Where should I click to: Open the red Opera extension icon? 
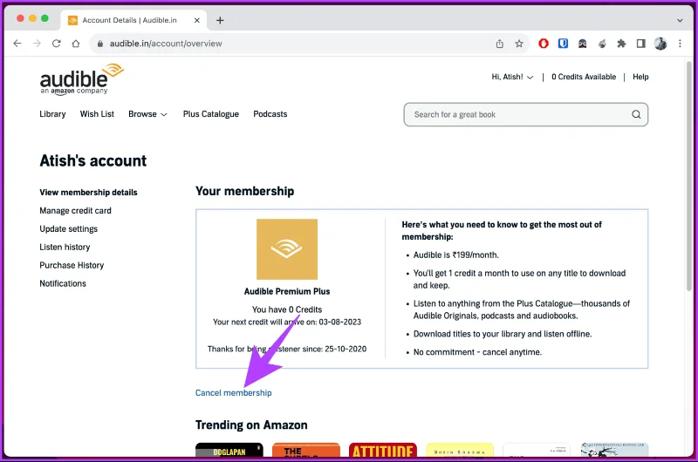coord(544,44)
